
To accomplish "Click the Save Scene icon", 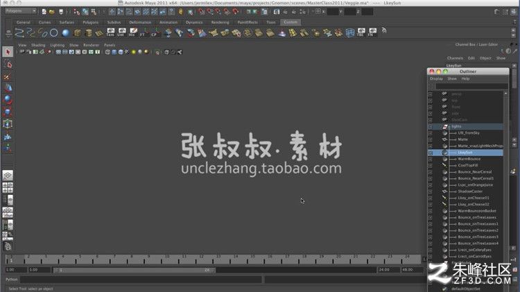I will pyautogui.click(x=61, y=12).
